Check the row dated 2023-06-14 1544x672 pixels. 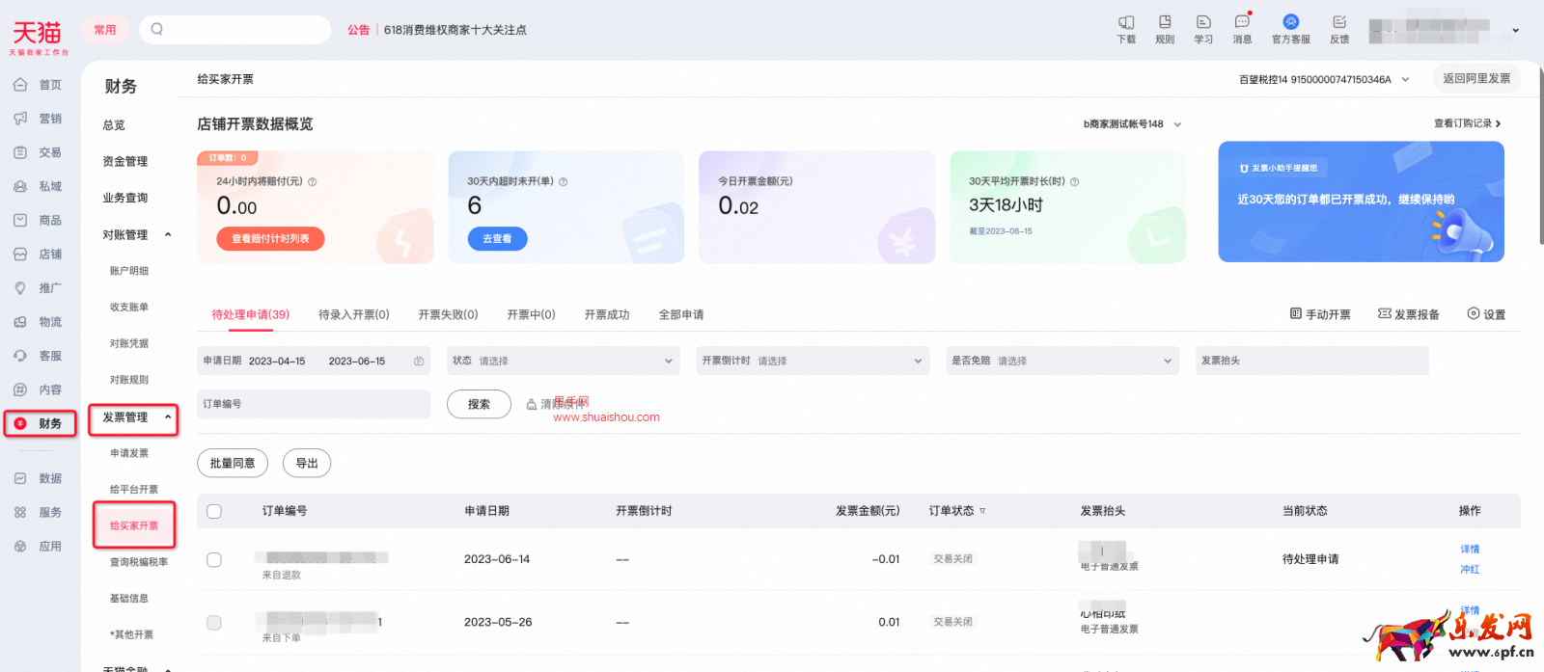click(x=214, y=559)
